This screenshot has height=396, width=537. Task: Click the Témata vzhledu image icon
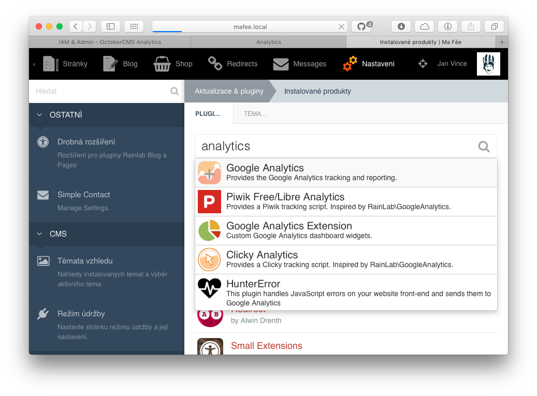tap(43, 261)
